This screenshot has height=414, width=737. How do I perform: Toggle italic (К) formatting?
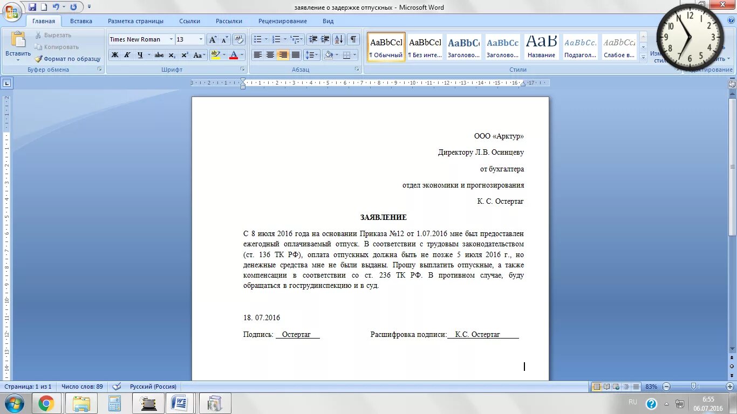tap(127, 55)
